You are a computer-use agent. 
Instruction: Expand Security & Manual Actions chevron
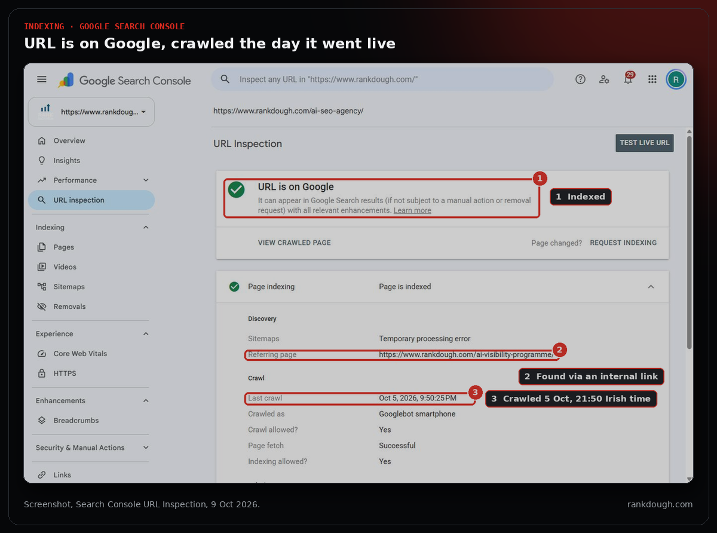tap(146, 448)
